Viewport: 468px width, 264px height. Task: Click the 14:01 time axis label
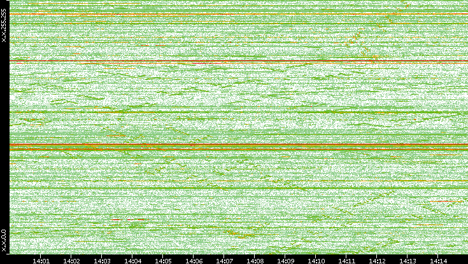tap(41, 261)
